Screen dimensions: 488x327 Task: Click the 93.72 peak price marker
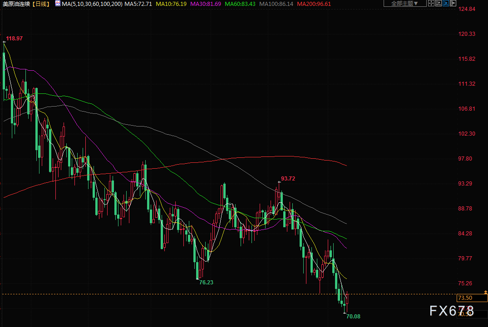288,179
